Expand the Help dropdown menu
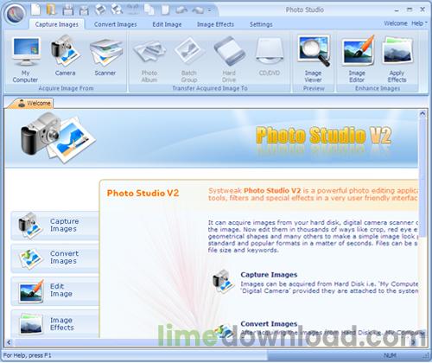The height and width of the screenshot is (363, 432). [419, 23]
